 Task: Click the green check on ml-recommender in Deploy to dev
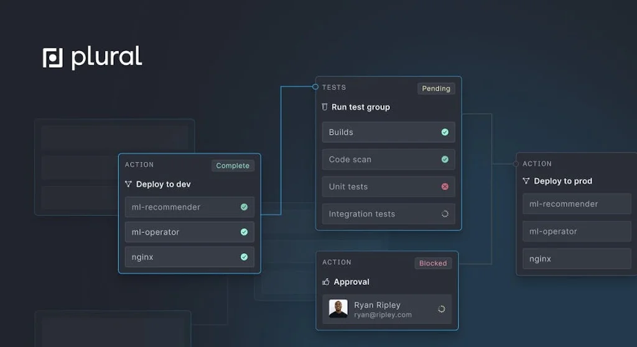pos(244,207)
